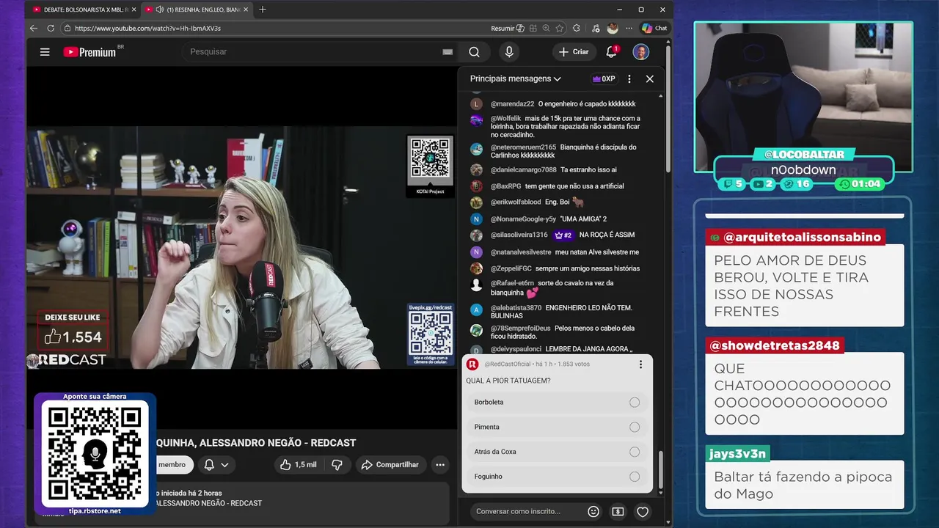Vote Pimenta in the poll

pyautogui.click(x=557, y=427)
